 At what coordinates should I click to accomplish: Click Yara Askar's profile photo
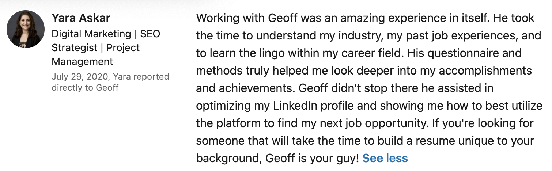[x=26, y=29]
